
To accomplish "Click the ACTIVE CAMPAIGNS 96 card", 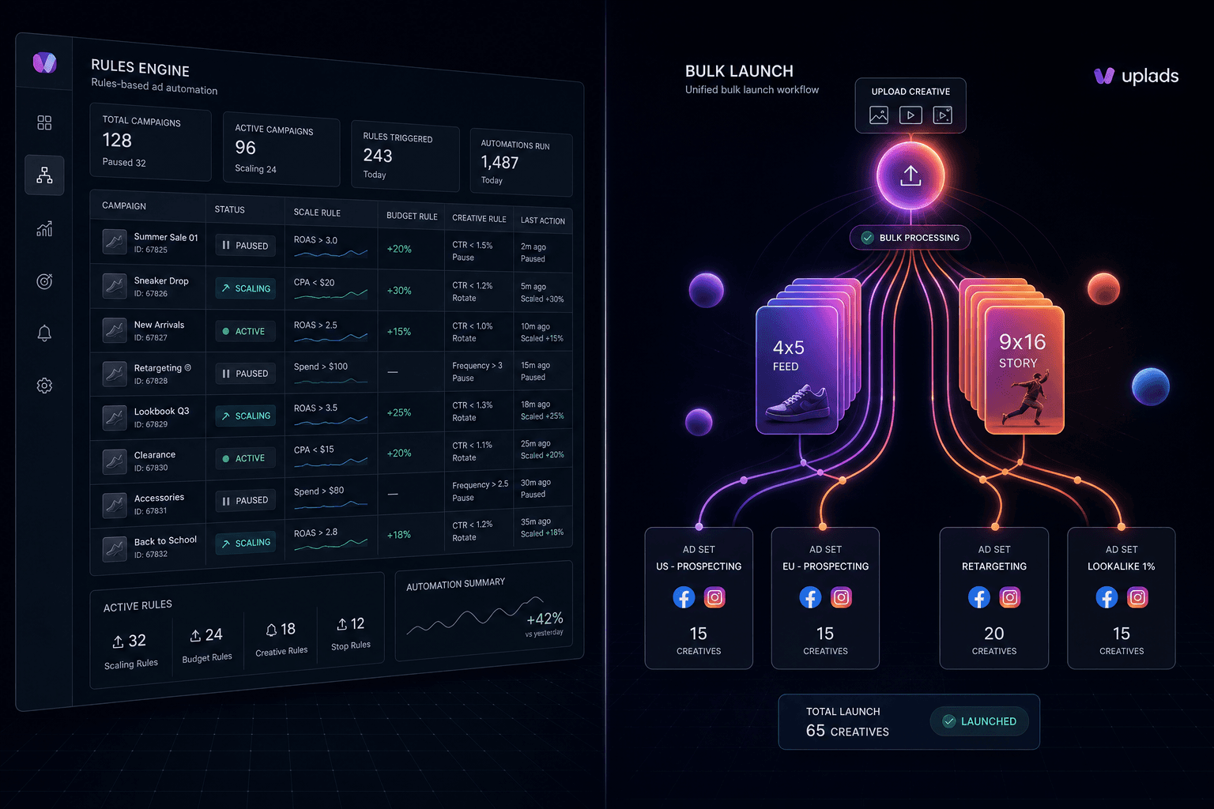I will click(x=281, y=149).
